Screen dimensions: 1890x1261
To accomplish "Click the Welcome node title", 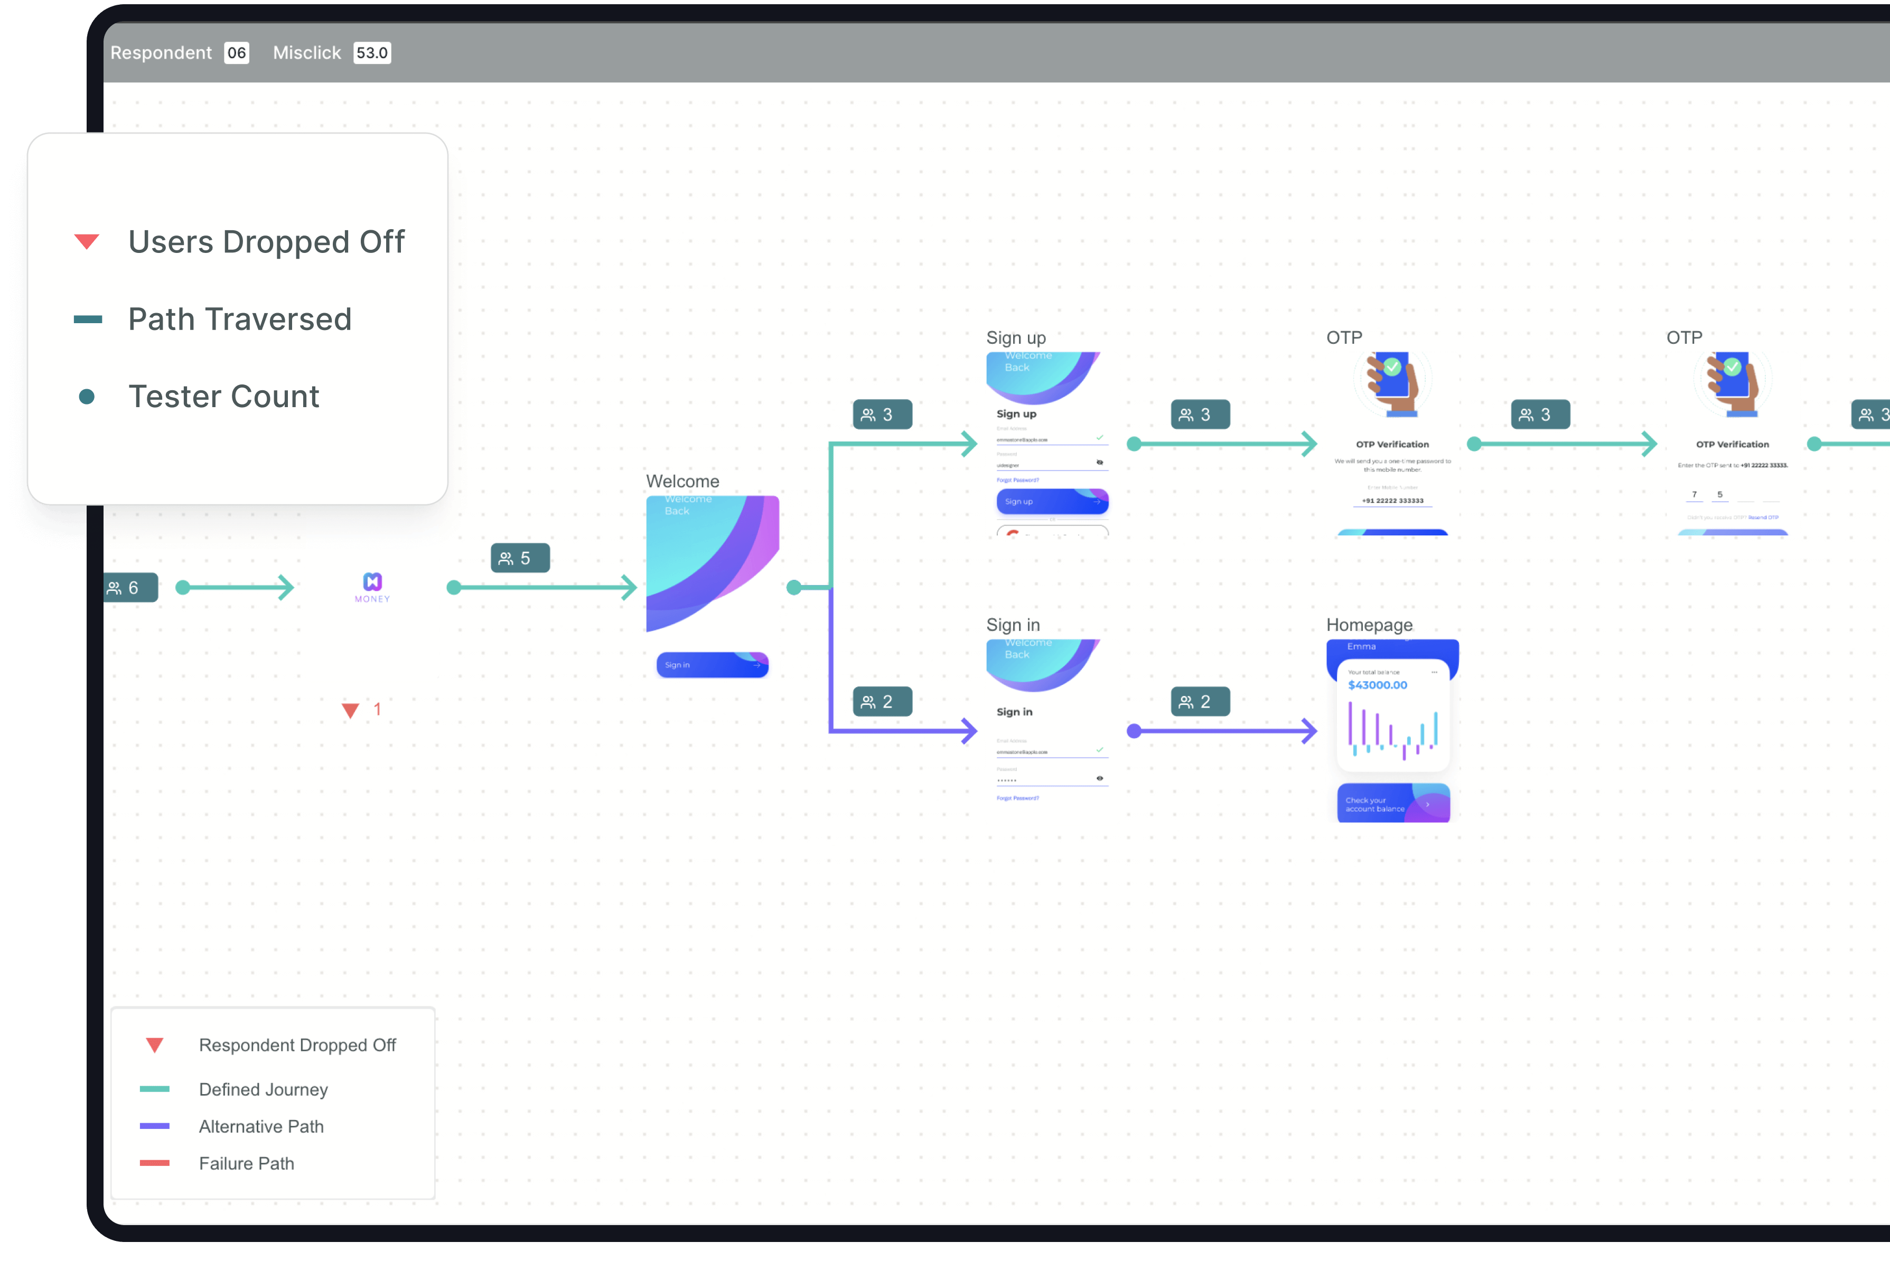I will tap(682, 482).
